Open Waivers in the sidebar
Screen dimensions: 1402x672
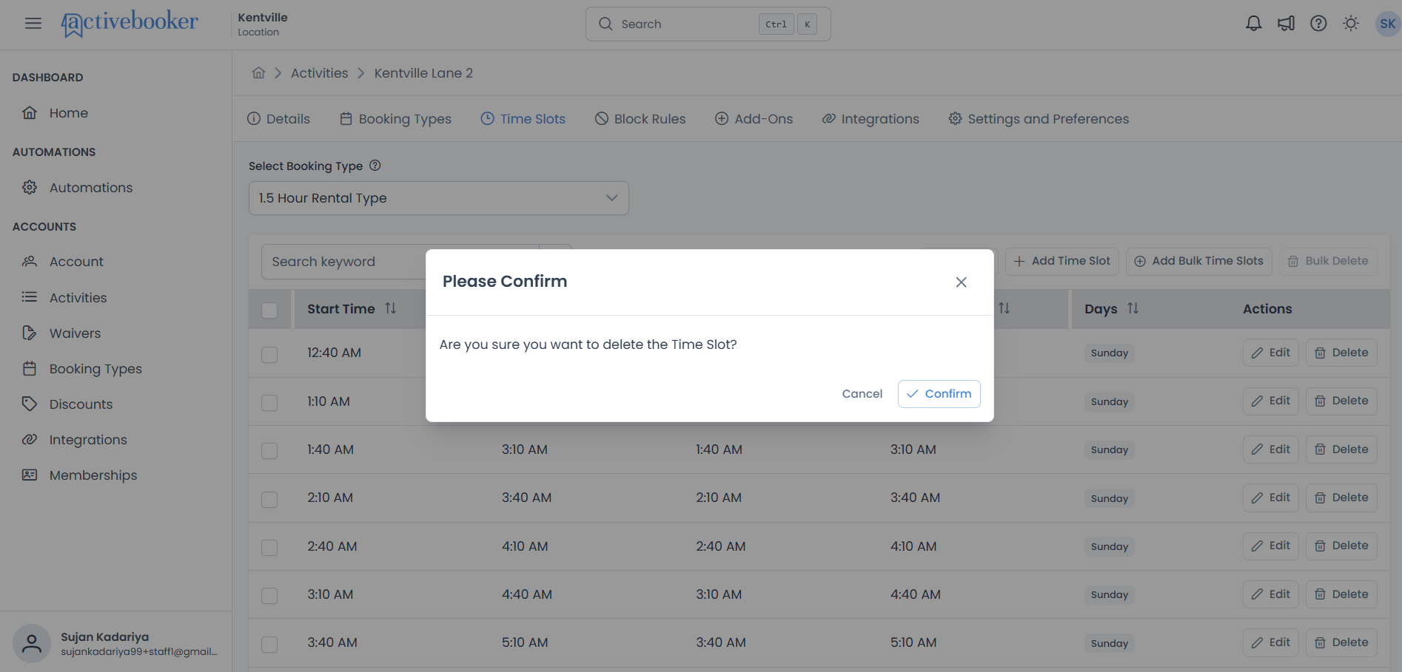tap(75, 333)
